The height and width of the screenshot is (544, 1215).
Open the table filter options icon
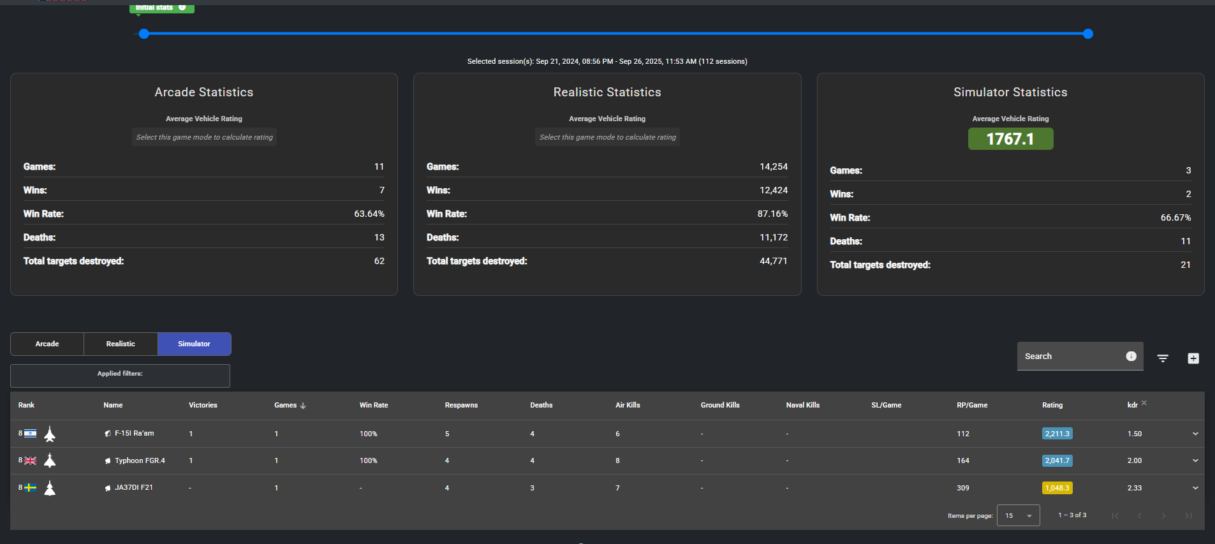pos(1163,358)
